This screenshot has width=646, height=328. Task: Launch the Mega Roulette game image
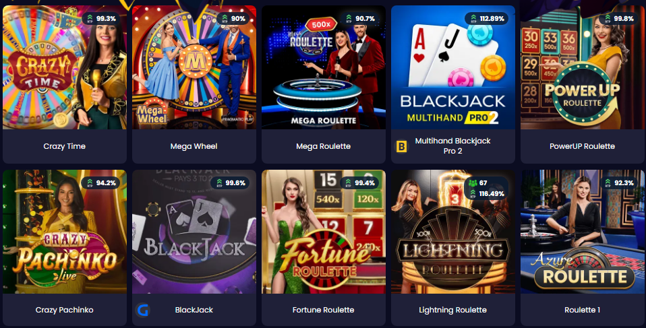click(x=324, y=67)
